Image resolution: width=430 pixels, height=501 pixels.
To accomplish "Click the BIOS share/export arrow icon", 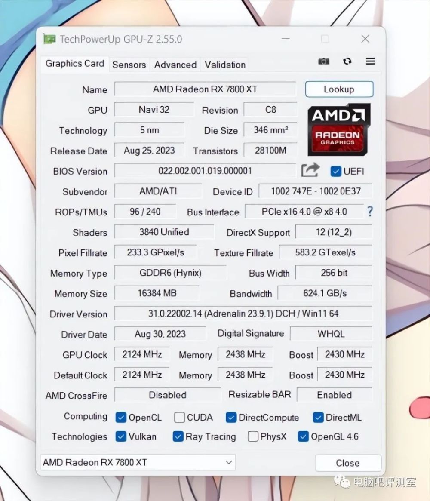I will 310,170.
